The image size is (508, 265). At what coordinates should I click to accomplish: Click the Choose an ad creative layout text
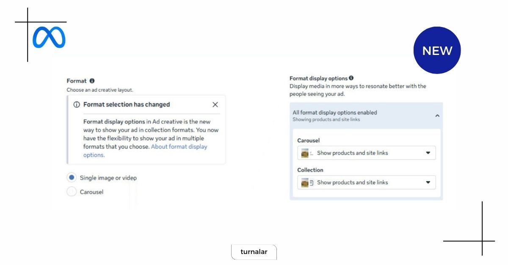(x=100, y=90)
